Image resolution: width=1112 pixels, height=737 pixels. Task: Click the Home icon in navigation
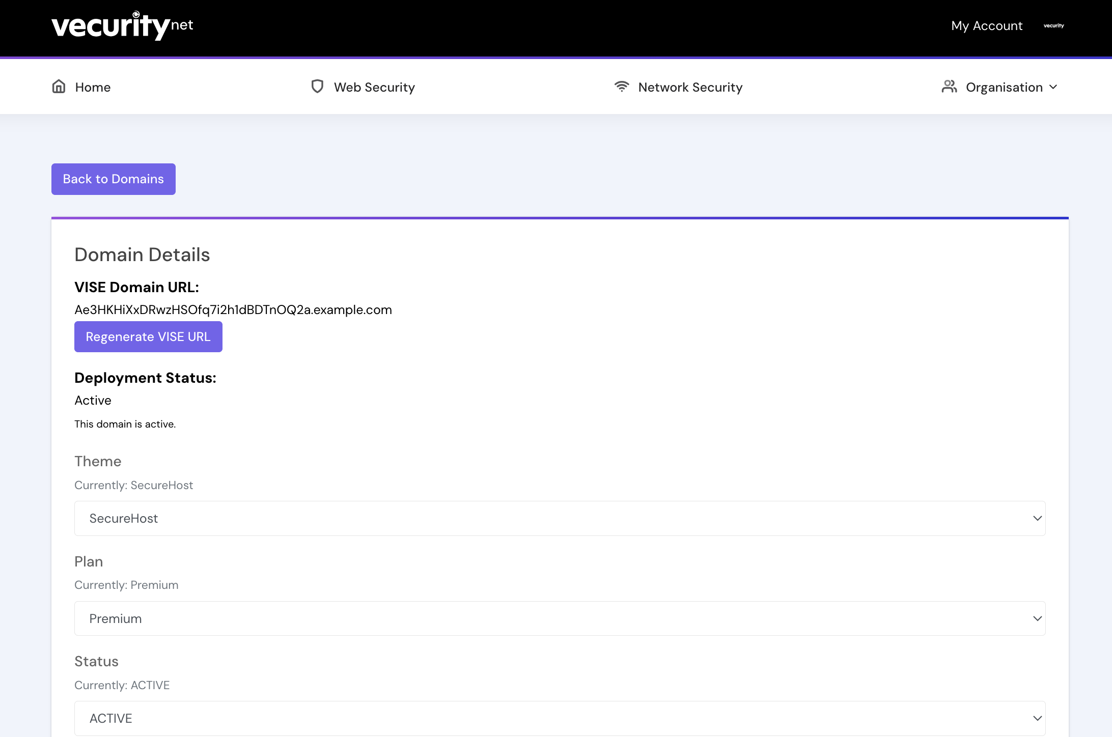pos(58,87)
